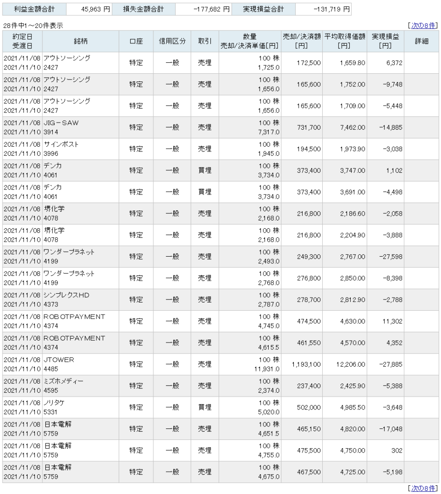
Task: Click the 数量 売却/決済単価 column header
Action: [250, 41]
